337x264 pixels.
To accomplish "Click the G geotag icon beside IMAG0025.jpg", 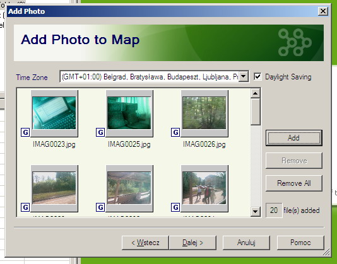I will pyautogui.click(x=100, y=132).
